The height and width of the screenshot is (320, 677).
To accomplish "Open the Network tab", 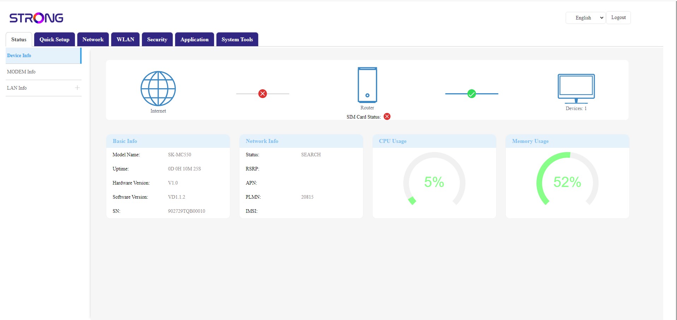I will 93,40.
